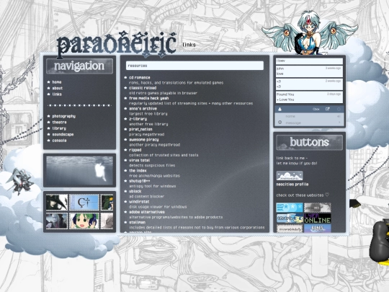389x292 pixels.
Task: Click the send arrow beside message field
Action: [x=339, y=123]
